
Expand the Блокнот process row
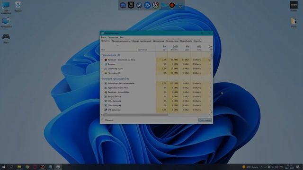(102, 64)
